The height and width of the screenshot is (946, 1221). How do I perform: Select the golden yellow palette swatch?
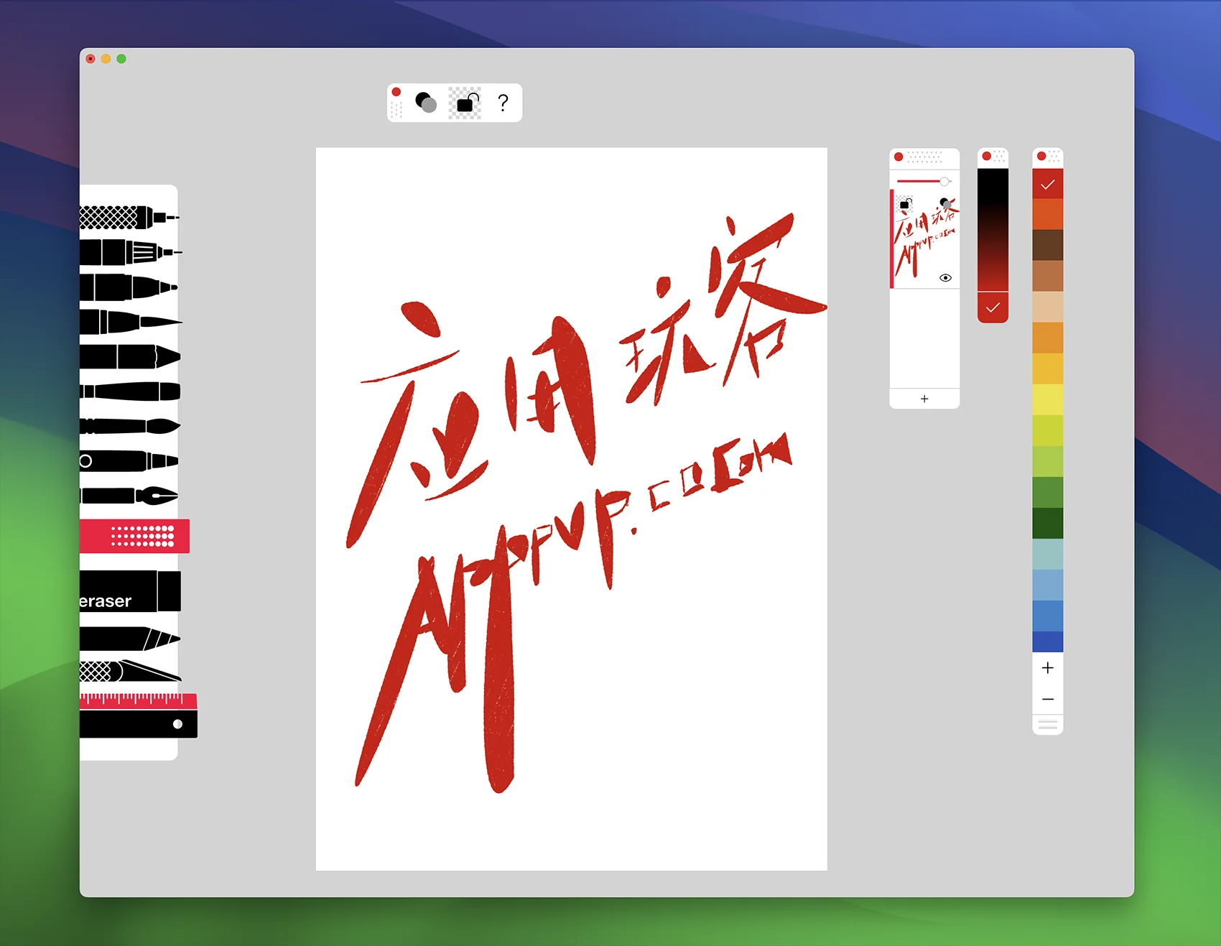click(1048, 368)
